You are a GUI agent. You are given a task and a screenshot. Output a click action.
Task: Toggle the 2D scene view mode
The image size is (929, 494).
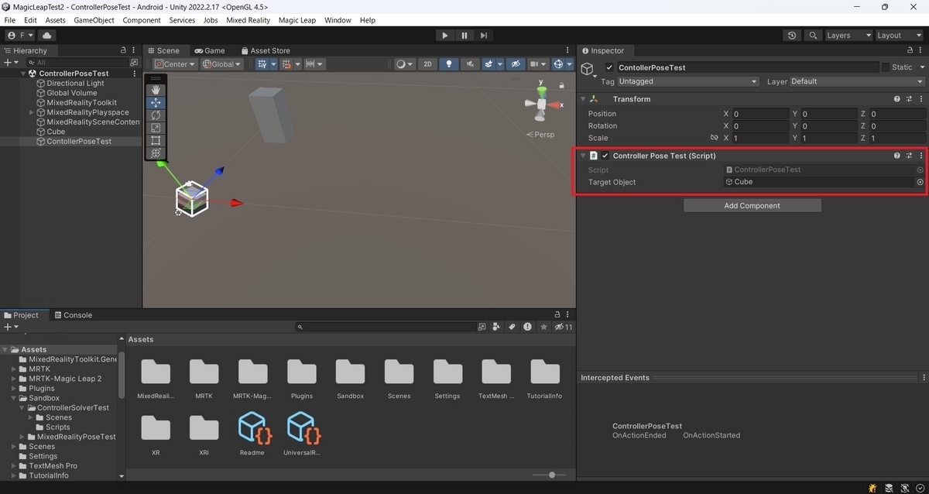pos(427,64)
